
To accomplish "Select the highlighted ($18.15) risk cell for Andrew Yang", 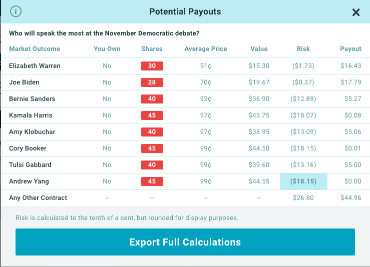I will click(303, 181).
